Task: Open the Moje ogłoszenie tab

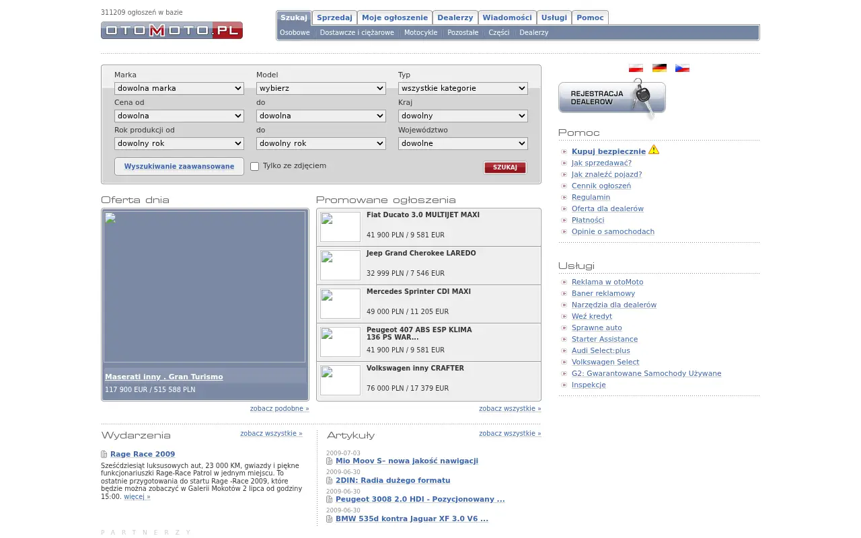Action: pos(395,17)
